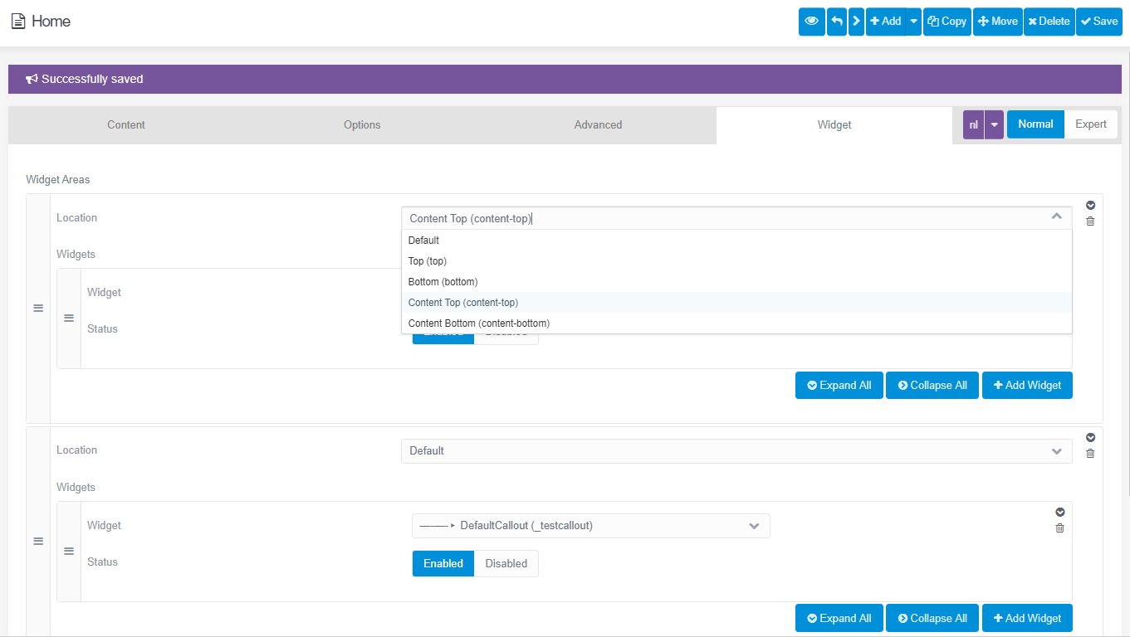Switch to Normal mode
This screenshot has width=1130, height=637.
[1035, 124]
